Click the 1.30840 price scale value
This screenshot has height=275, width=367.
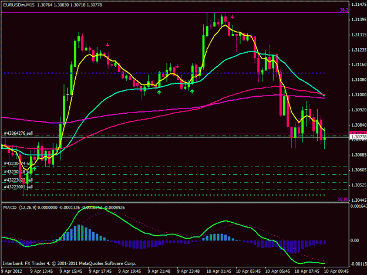coord(359,125)
